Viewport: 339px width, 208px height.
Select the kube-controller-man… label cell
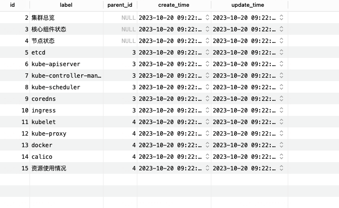(x=66, y=75)
